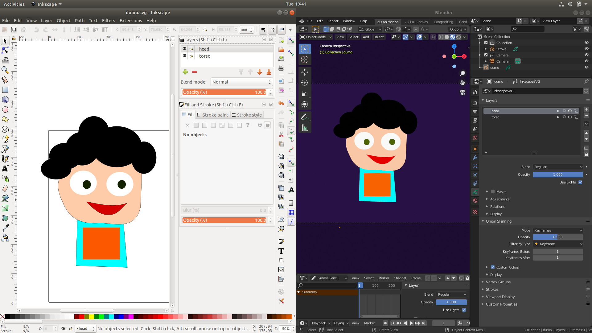592x333 pixels.
Task: Play animation in Blender timeline
Action: click(x=411, y=323)
